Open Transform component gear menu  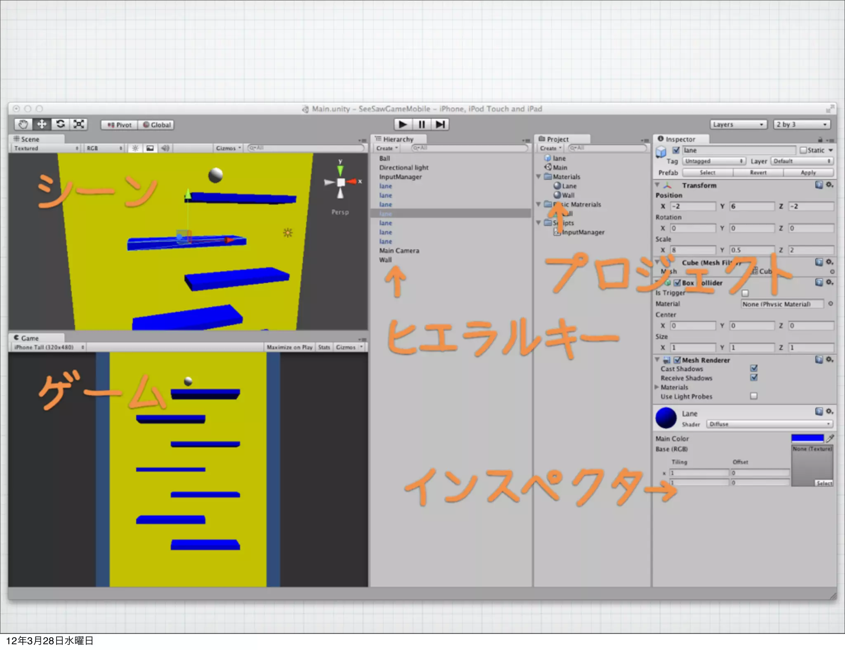point(829,185)
